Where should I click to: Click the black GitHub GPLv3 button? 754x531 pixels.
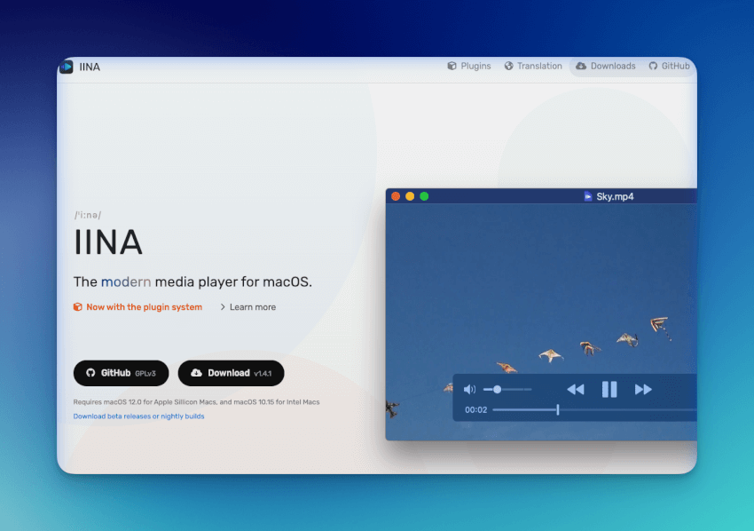pos(121,373)
